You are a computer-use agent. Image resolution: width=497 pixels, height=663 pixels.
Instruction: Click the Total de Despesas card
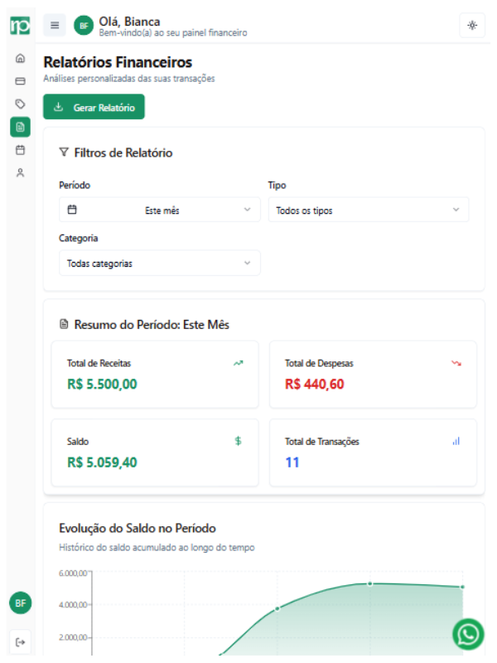pos(373,374)
